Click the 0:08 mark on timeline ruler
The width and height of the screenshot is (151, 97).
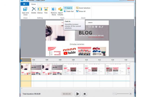[x=73, y=60]
